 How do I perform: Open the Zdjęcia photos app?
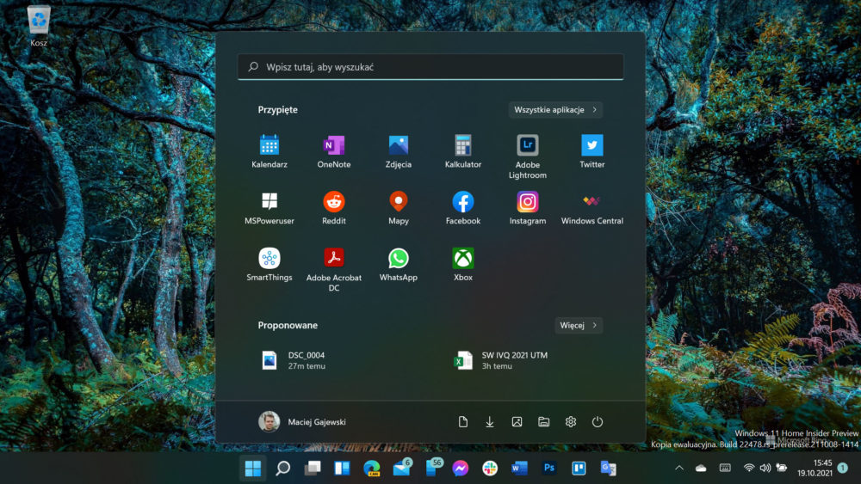(x=398, y=151)
